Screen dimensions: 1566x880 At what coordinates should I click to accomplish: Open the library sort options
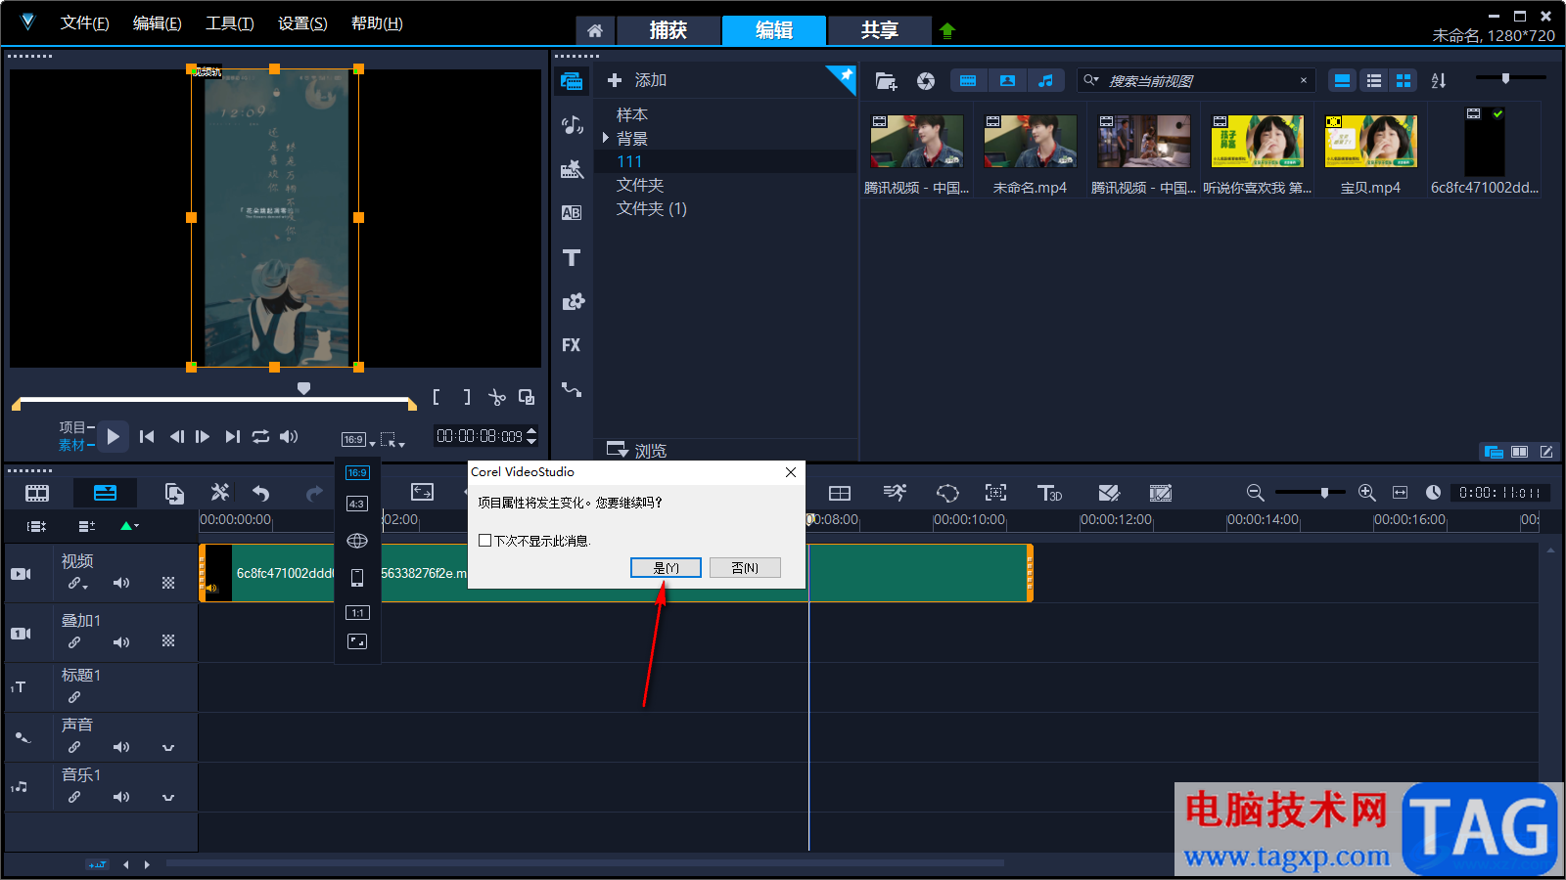[1439, 81]
